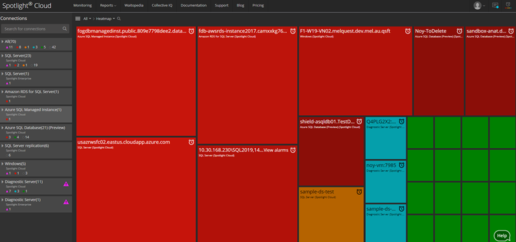
Task: Open the usazrwsfc02.eastus.cloudapp.azure.com tile
Action: (x=136, y=190)
